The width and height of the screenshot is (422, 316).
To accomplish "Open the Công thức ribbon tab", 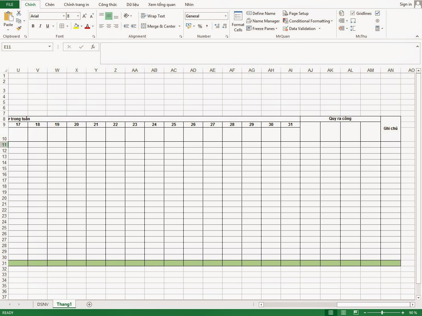I will point(107,4).
